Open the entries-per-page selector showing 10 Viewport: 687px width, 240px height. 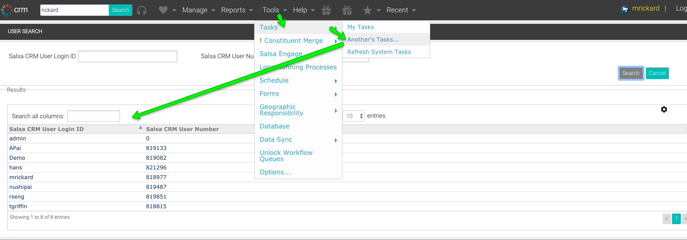[x=354, y=116]
